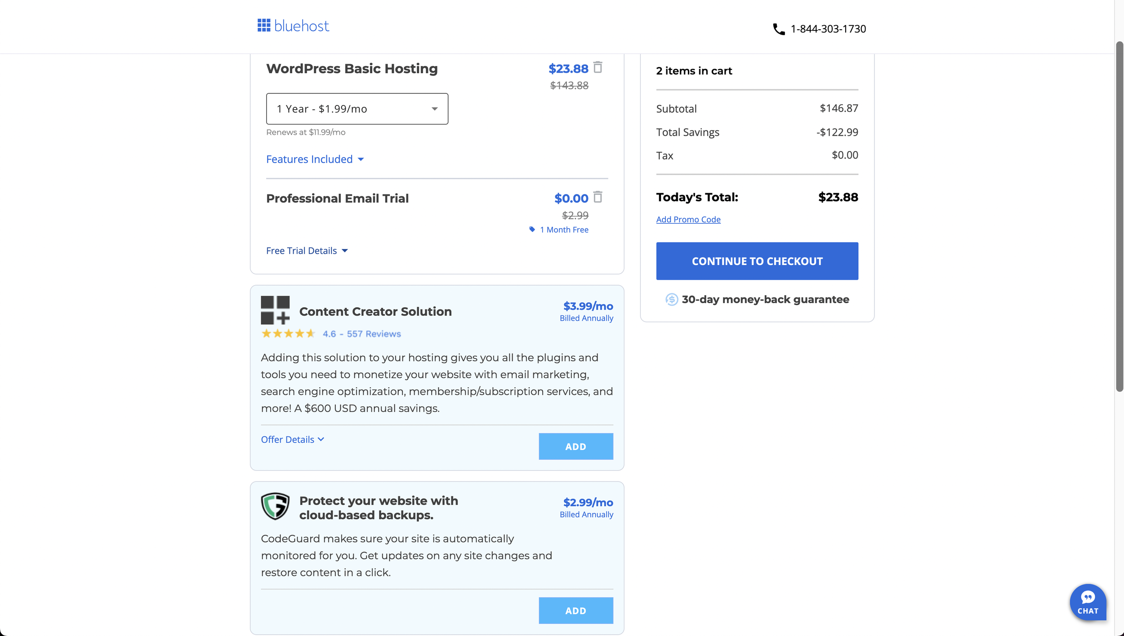Screen dimensions: 1124x636
Task: Click the Content Creator Solution grid icon
Action: pos(275,310)
